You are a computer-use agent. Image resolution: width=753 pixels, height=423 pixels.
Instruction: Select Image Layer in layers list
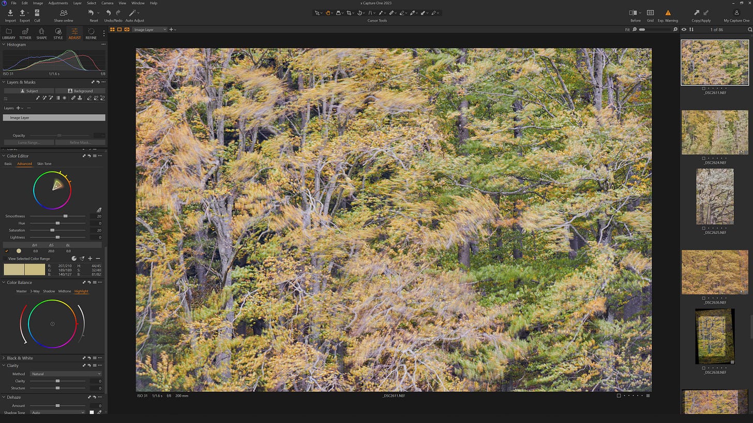(54, 118)
